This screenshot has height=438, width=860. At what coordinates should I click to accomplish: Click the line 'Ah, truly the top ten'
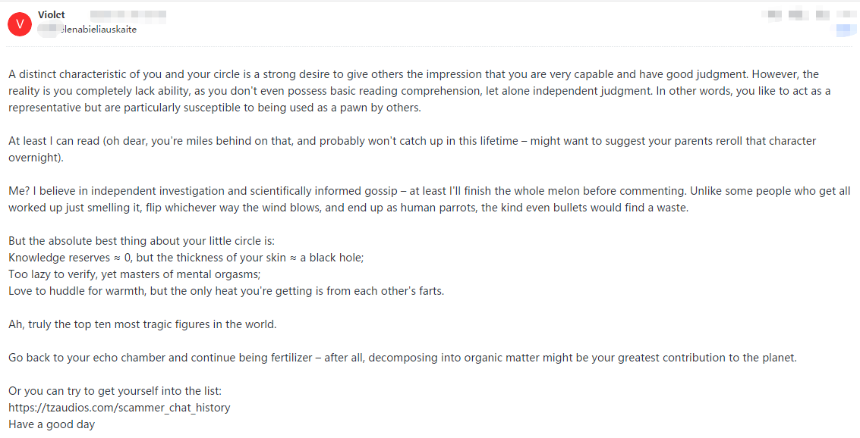pyautogui.click(x=142, y=324)
